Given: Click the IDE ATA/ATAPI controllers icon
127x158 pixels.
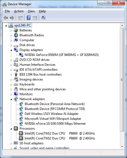Looking at the screenshot, I should [x=16, y=70].
